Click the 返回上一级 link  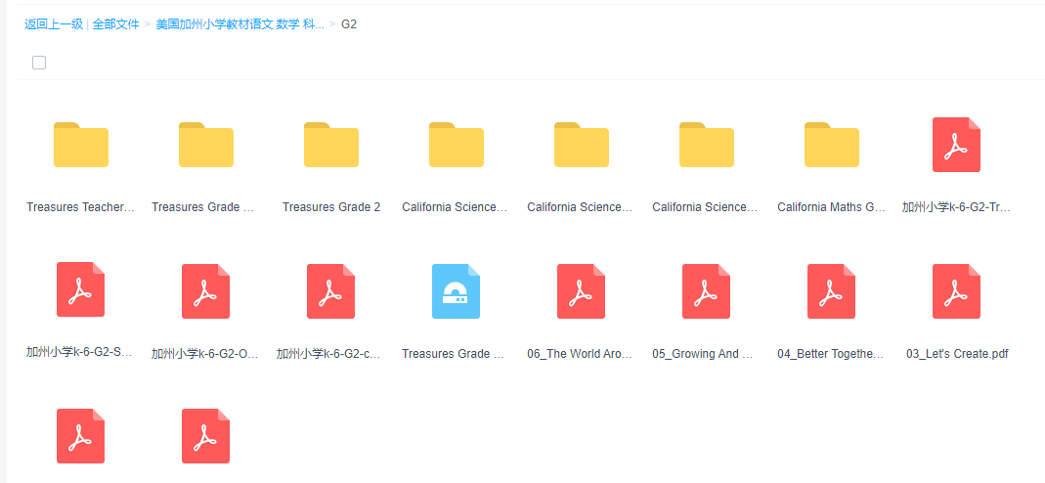tap(54, 24)
